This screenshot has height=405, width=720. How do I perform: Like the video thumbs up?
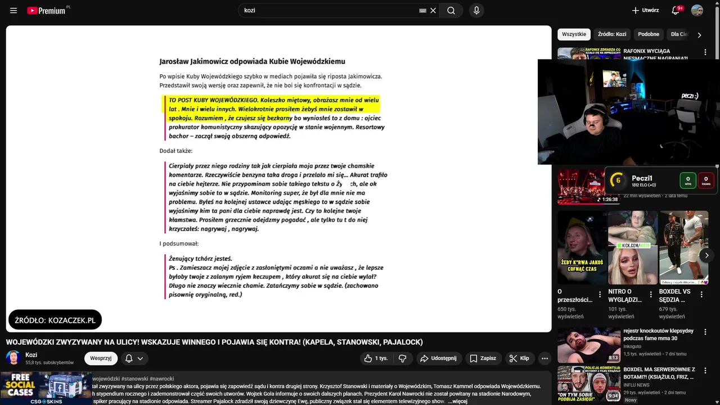click(376, 358)
